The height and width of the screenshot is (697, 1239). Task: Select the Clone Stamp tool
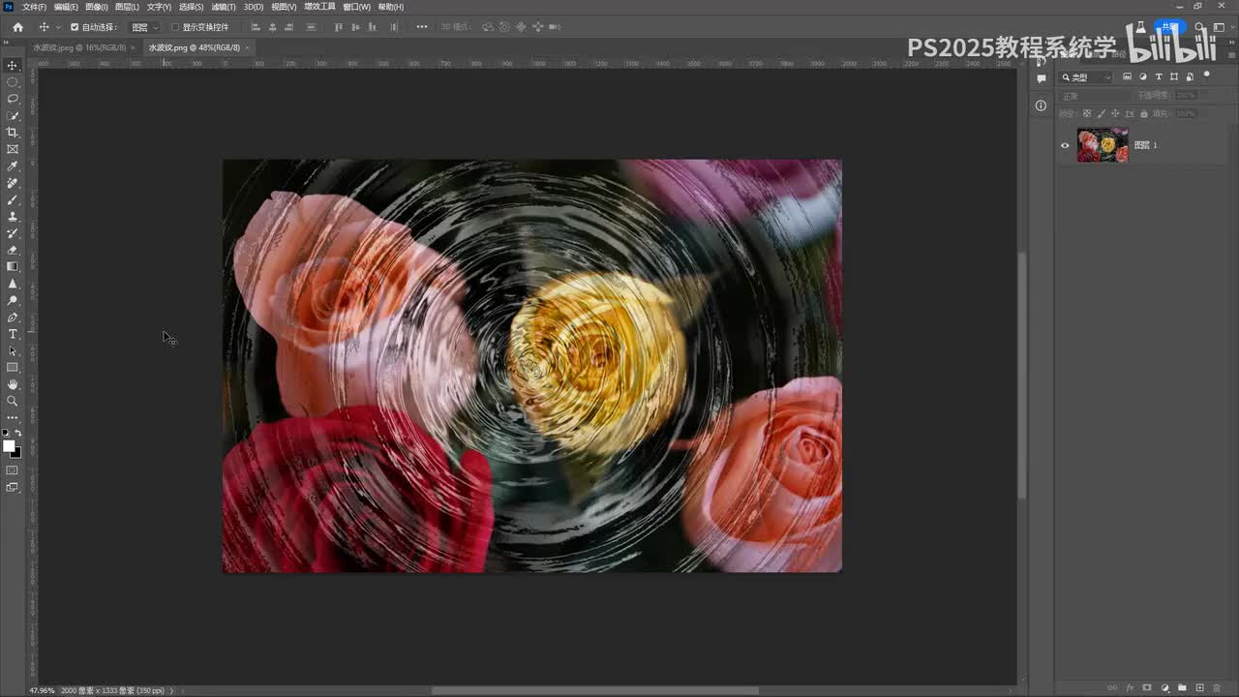[13, 217]
